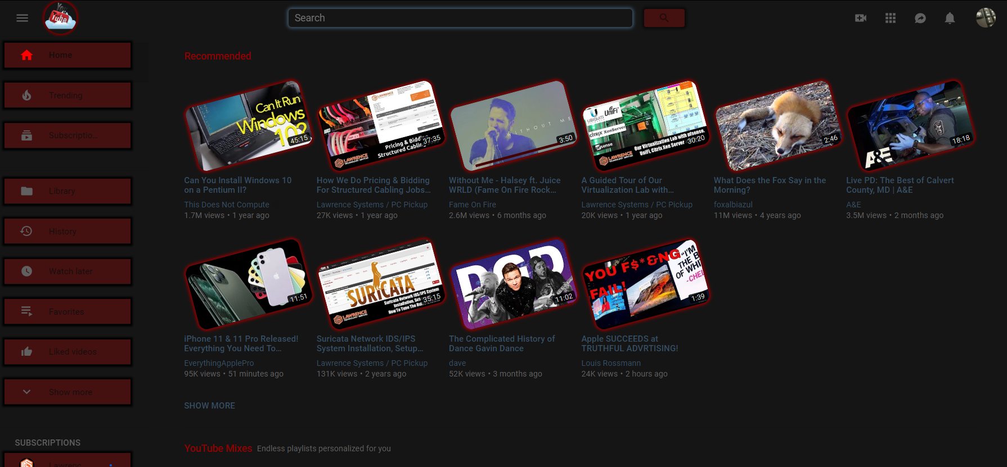
Task: Play Dance Gavin Dance history thumbnail
Action: click(x=513, y=284)
